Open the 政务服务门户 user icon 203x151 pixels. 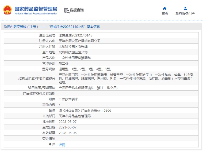(x=185, y=9)
